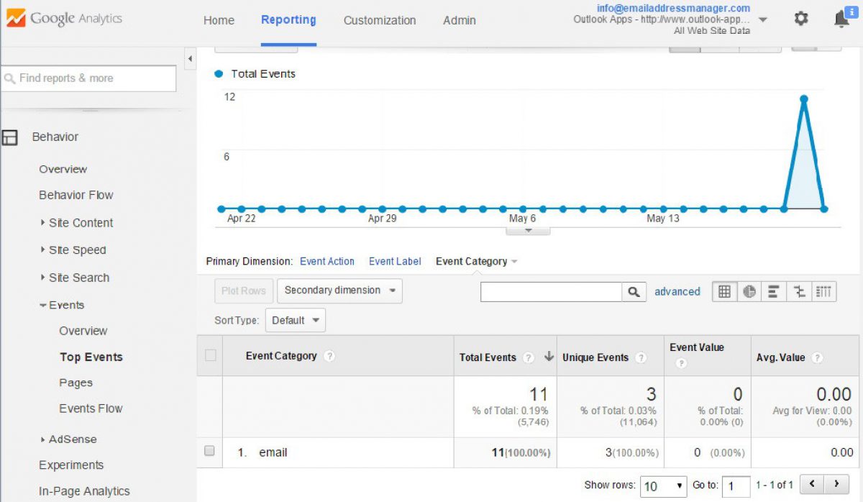Switch to data table view icon

724,291
